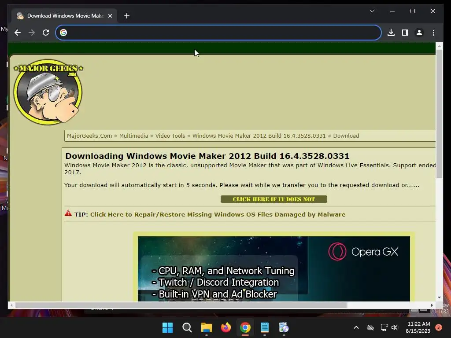Open taskbar Search
This screenshot has height=338, width=451.
coord(187,327)
